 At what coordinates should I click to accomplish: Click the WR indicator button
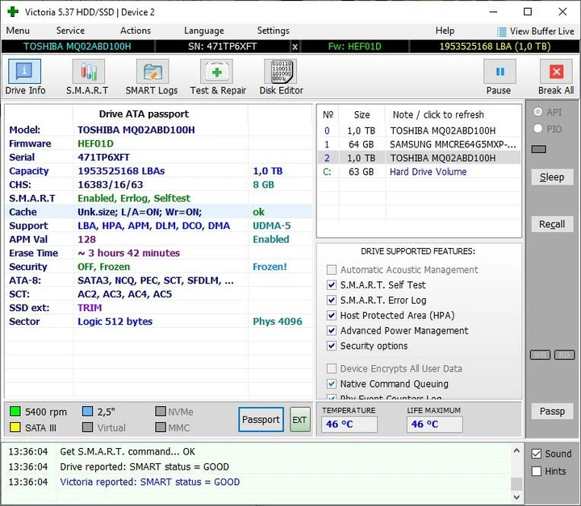(540, 355)
